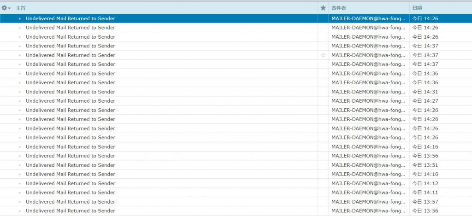This screenshot has height=216, width=472.
Task: Click the status dot of the 13:51 message
Action: (20, 165)
